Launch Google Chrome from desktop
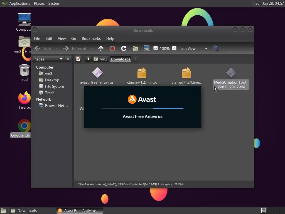Screen dimensions: 285x214 (24, 126)
